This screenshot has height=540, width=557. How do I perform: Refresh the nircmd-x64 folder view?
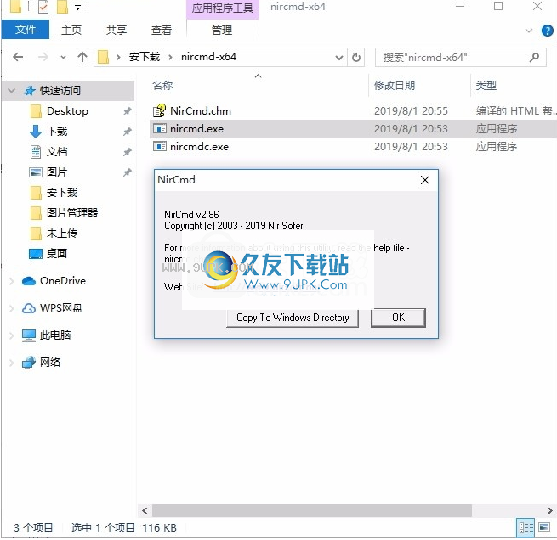point(356,57)
